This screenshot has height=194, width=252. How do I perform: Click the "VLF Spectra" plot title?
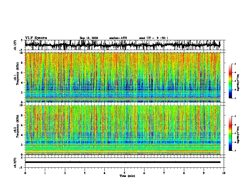36,38
